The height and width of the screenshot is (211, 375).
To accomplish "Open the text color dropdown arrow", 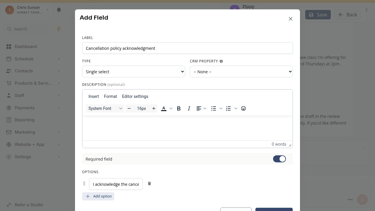I will click(x=171, y=108).
